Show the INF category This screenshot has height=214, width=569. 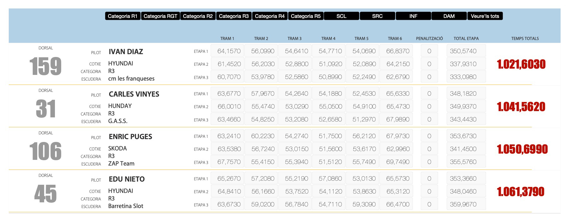[x=413, y=16]
